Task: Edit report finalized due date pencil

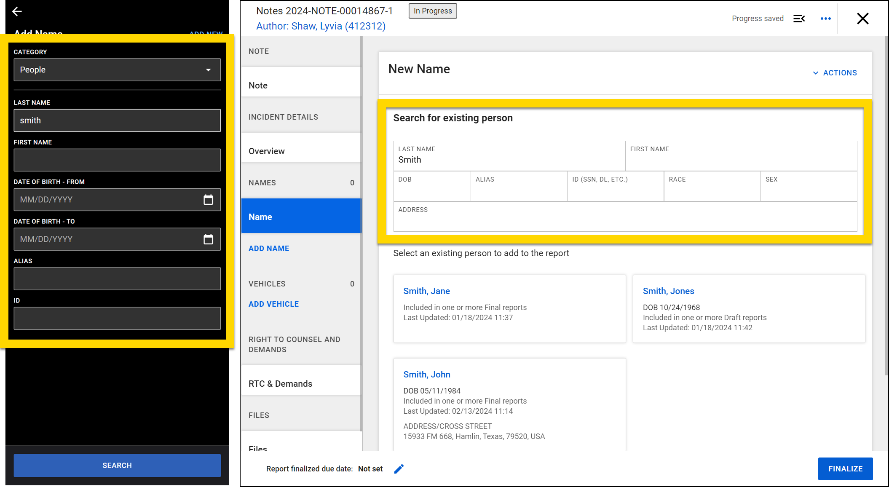Action: click(399, 469)
